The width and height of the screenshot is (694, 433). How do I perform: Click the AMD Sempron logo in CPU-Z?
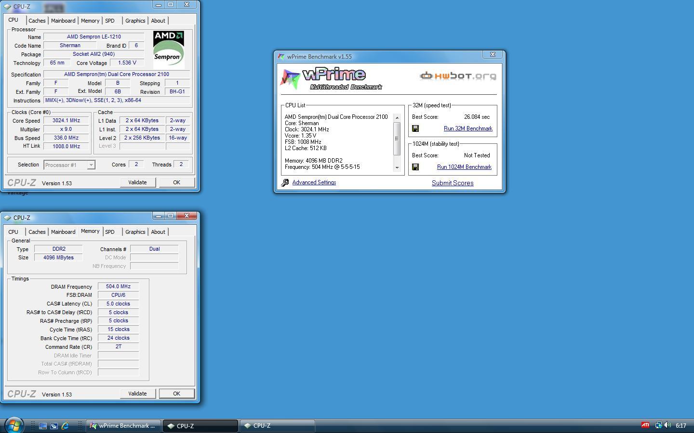169,49
